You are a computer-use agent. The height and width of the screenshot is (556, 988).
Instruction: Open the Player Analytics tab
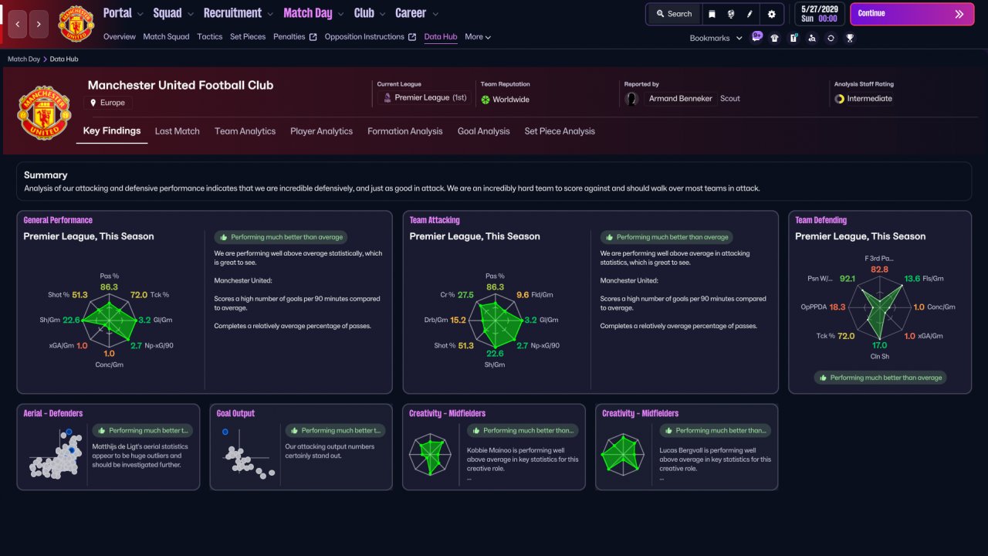pyautogui.click(x=322, y=131)
